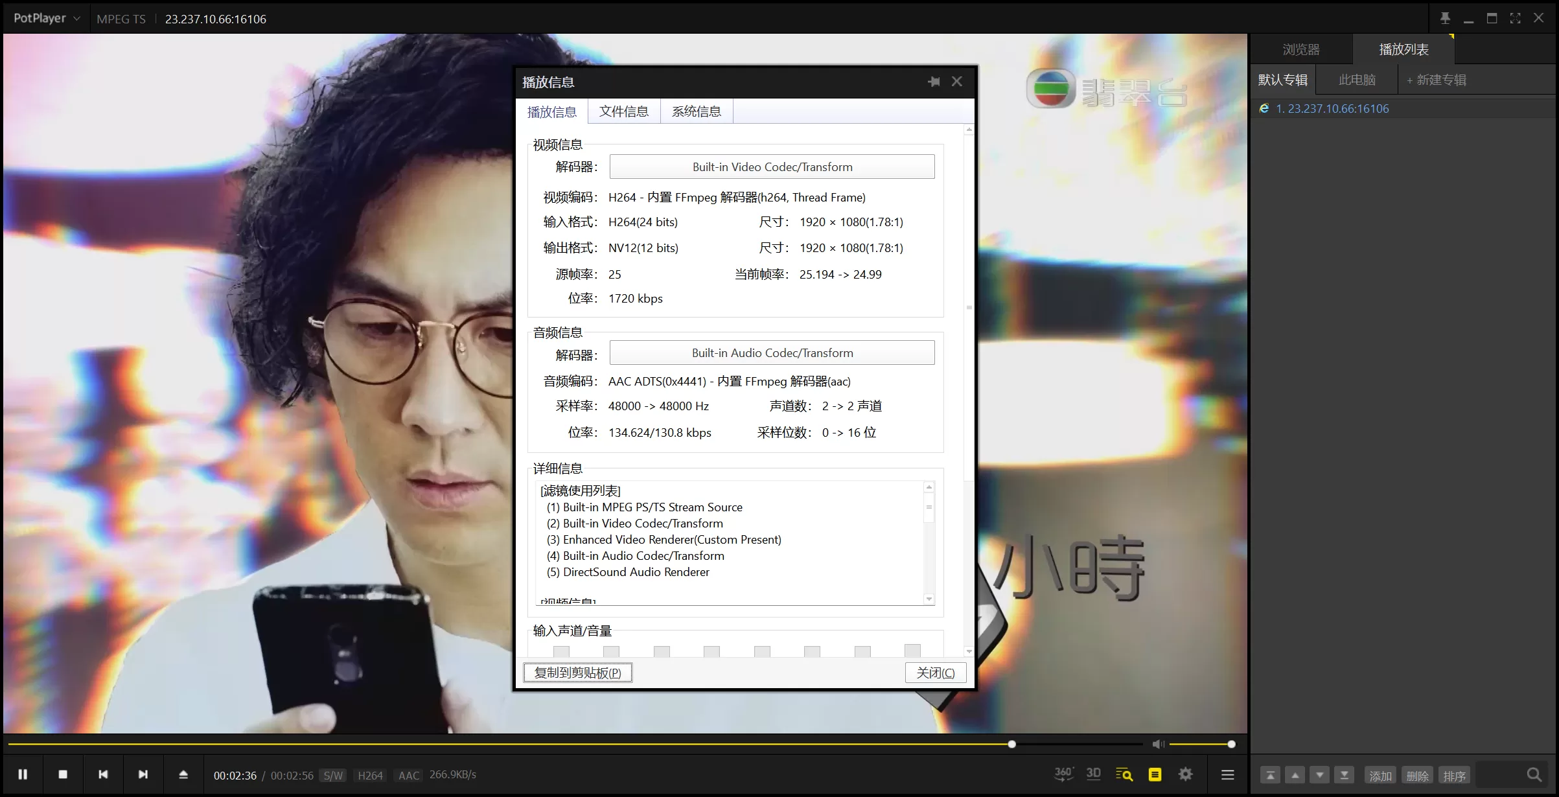1559x797 pixels.
Task: Click the total duration 00:02:56 text
Action: point(292,775)
